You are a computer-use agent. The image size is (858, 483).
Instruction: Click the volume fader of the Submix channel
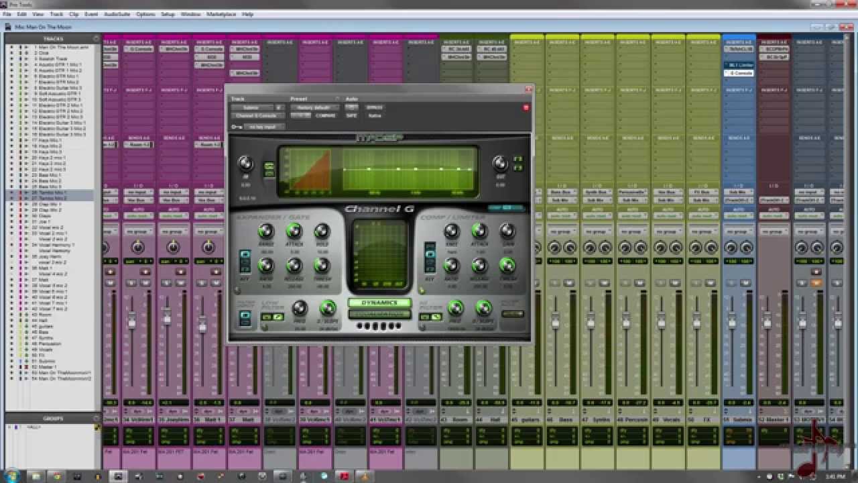(x=732, y=323)
